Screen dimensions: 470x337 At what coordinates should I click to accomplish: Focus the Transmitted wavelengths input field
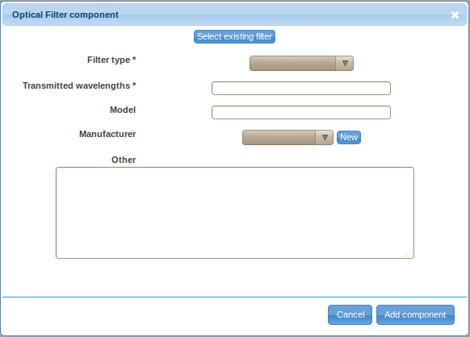click(x=301, y=89)
